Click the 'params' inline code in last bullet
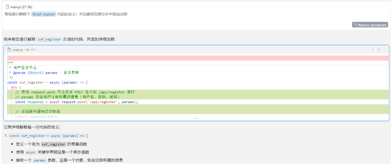 point(40,160)
